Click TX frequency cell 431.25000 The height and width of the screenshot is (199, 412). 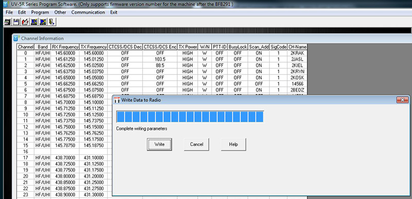click(94, 183)
